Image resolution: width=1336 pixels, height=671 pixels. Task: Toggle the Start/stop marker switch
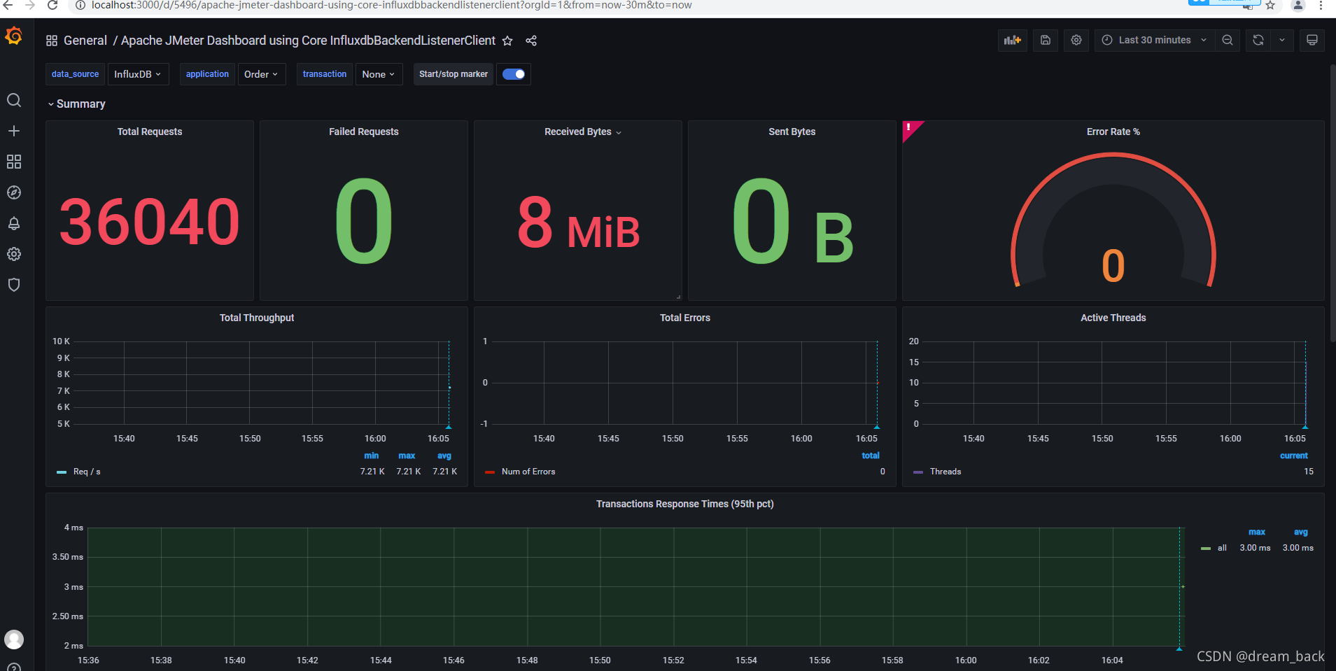tap(514, 74)
